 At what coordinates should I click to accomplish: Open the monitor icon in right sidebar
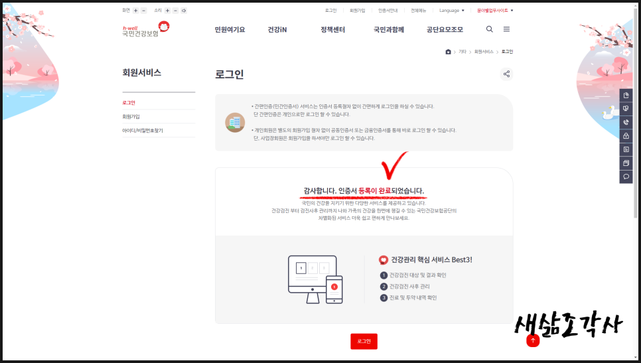coord(626,109)
